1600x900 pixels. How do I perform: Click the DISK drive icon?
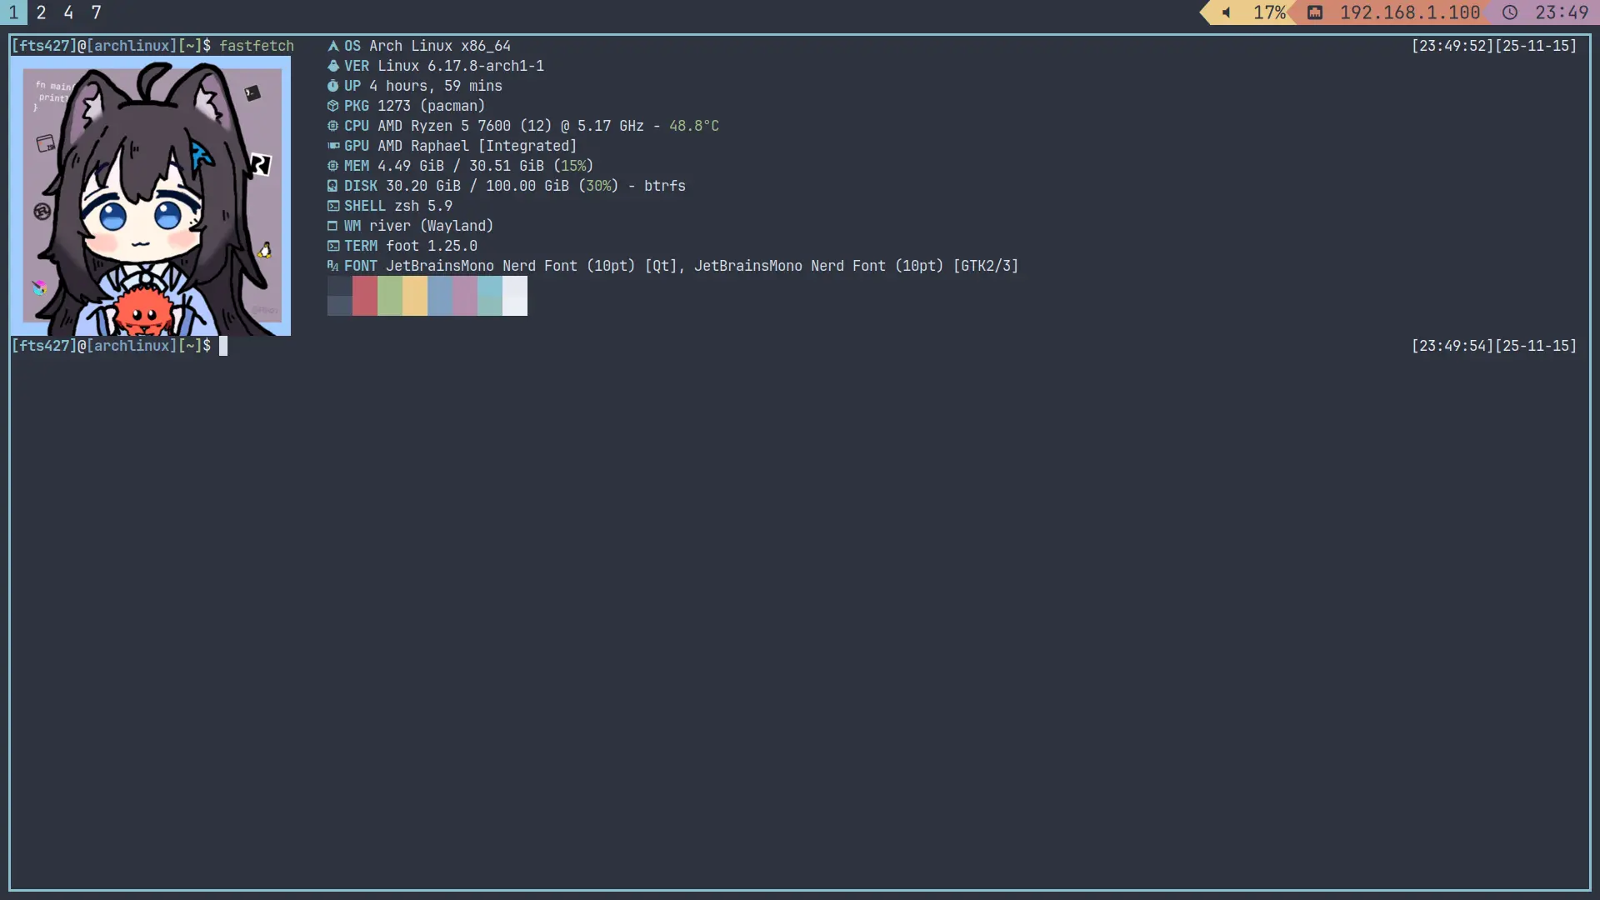332,186
